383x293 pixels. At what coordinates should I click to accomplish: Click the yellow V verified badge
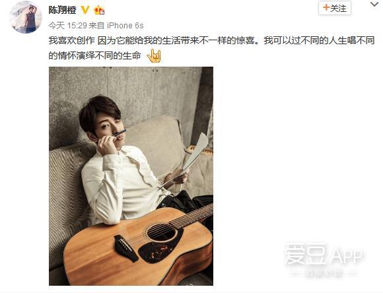pyautogui.click(x=85, y=10)
